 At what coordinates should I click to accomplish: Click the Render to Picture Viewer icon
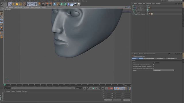[47, 4]
